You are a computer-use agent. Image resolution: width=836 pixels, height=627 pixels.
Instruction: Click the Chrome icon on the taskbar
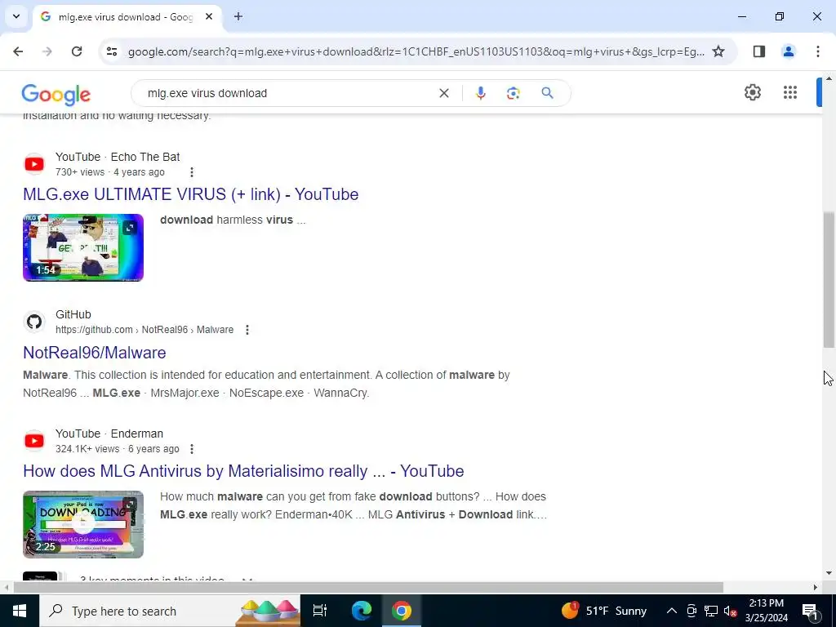click(402, 611)
